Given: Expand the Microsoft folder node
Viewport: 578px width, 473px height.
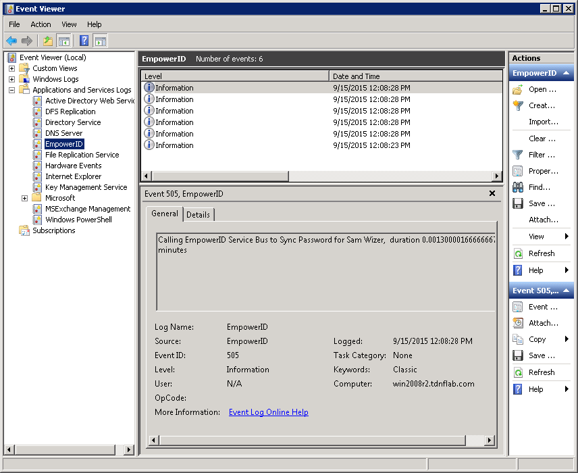Looking at the screenshot, I should coord(24,198).
